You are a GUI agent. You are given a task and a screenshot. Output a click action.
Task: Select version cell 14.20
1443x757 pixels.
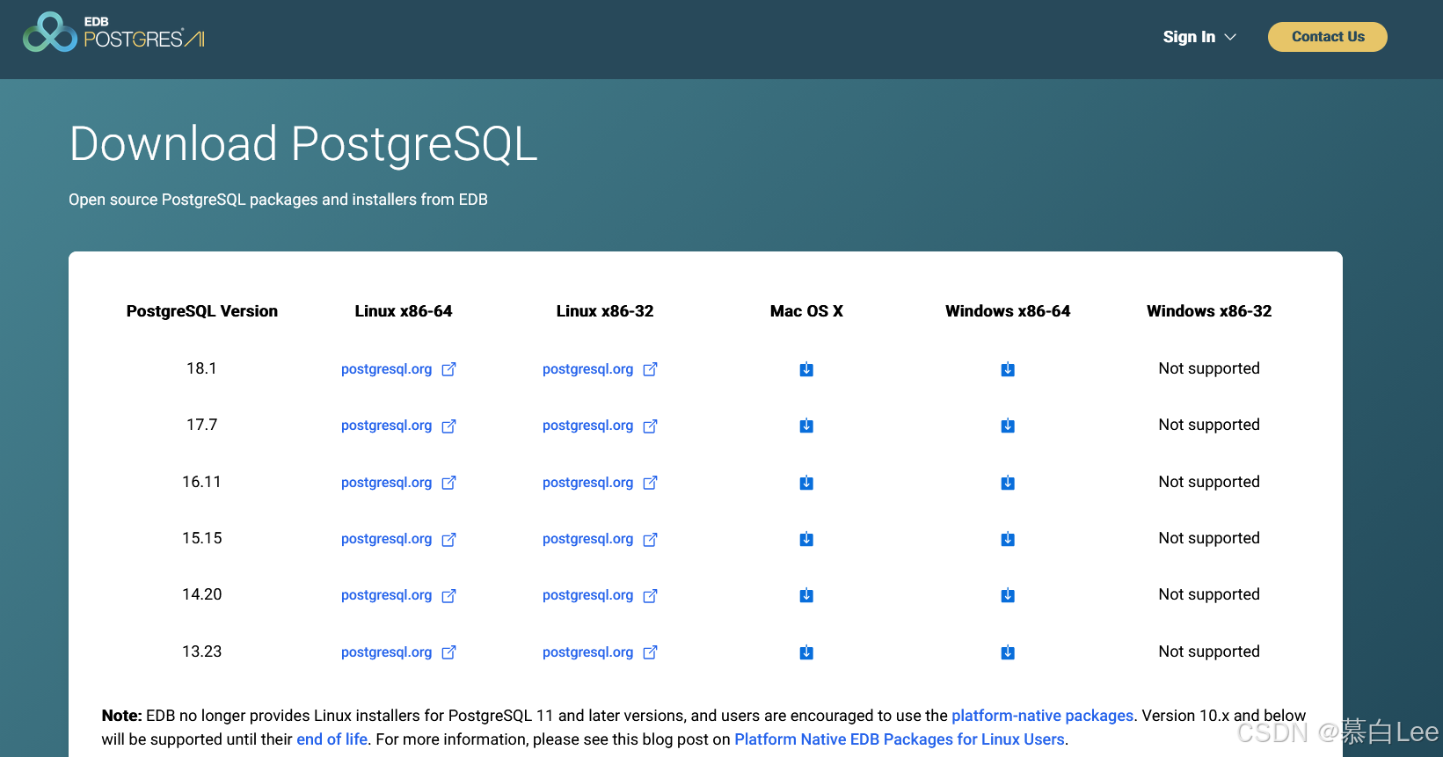click(201, 594)
